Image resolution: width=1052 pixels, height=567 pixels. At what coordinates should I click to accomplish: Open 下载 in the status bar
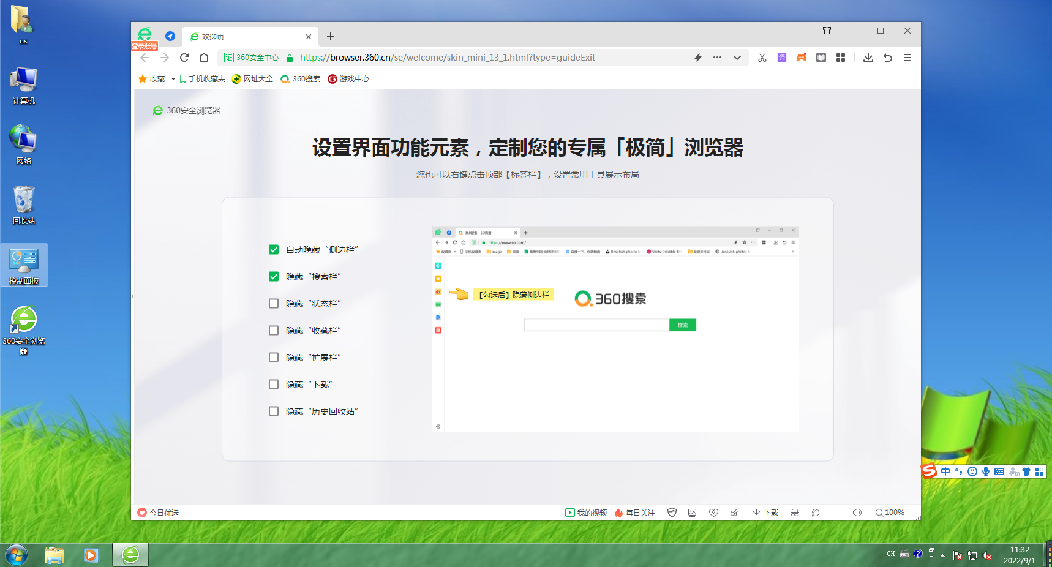click(765, 513)
